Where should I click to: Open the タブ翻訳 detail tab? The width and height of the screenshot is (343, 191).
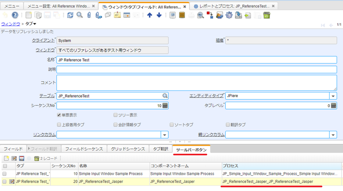[x=161, y=149]
